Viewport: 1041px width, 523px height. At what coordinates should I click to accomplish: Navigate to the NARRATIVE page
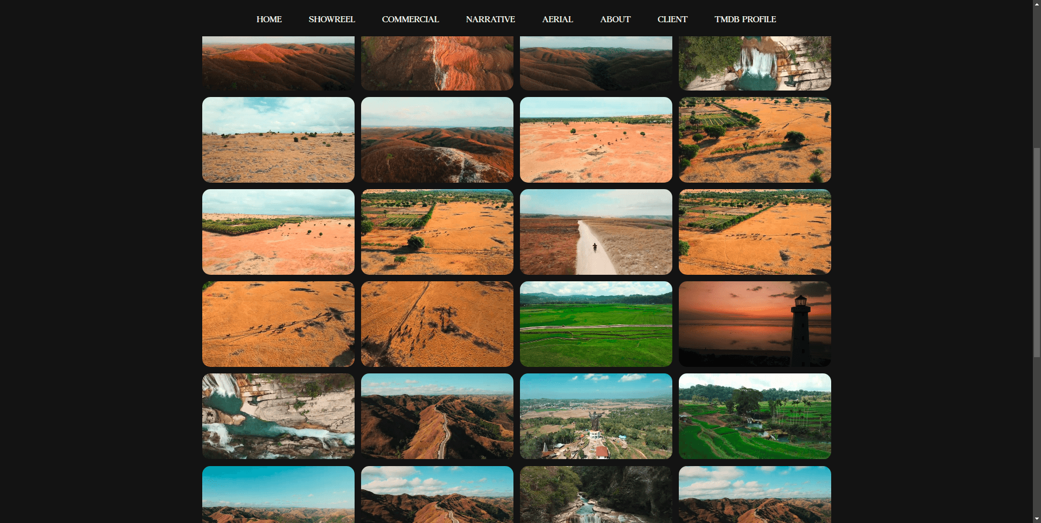(x=490, y=20)
